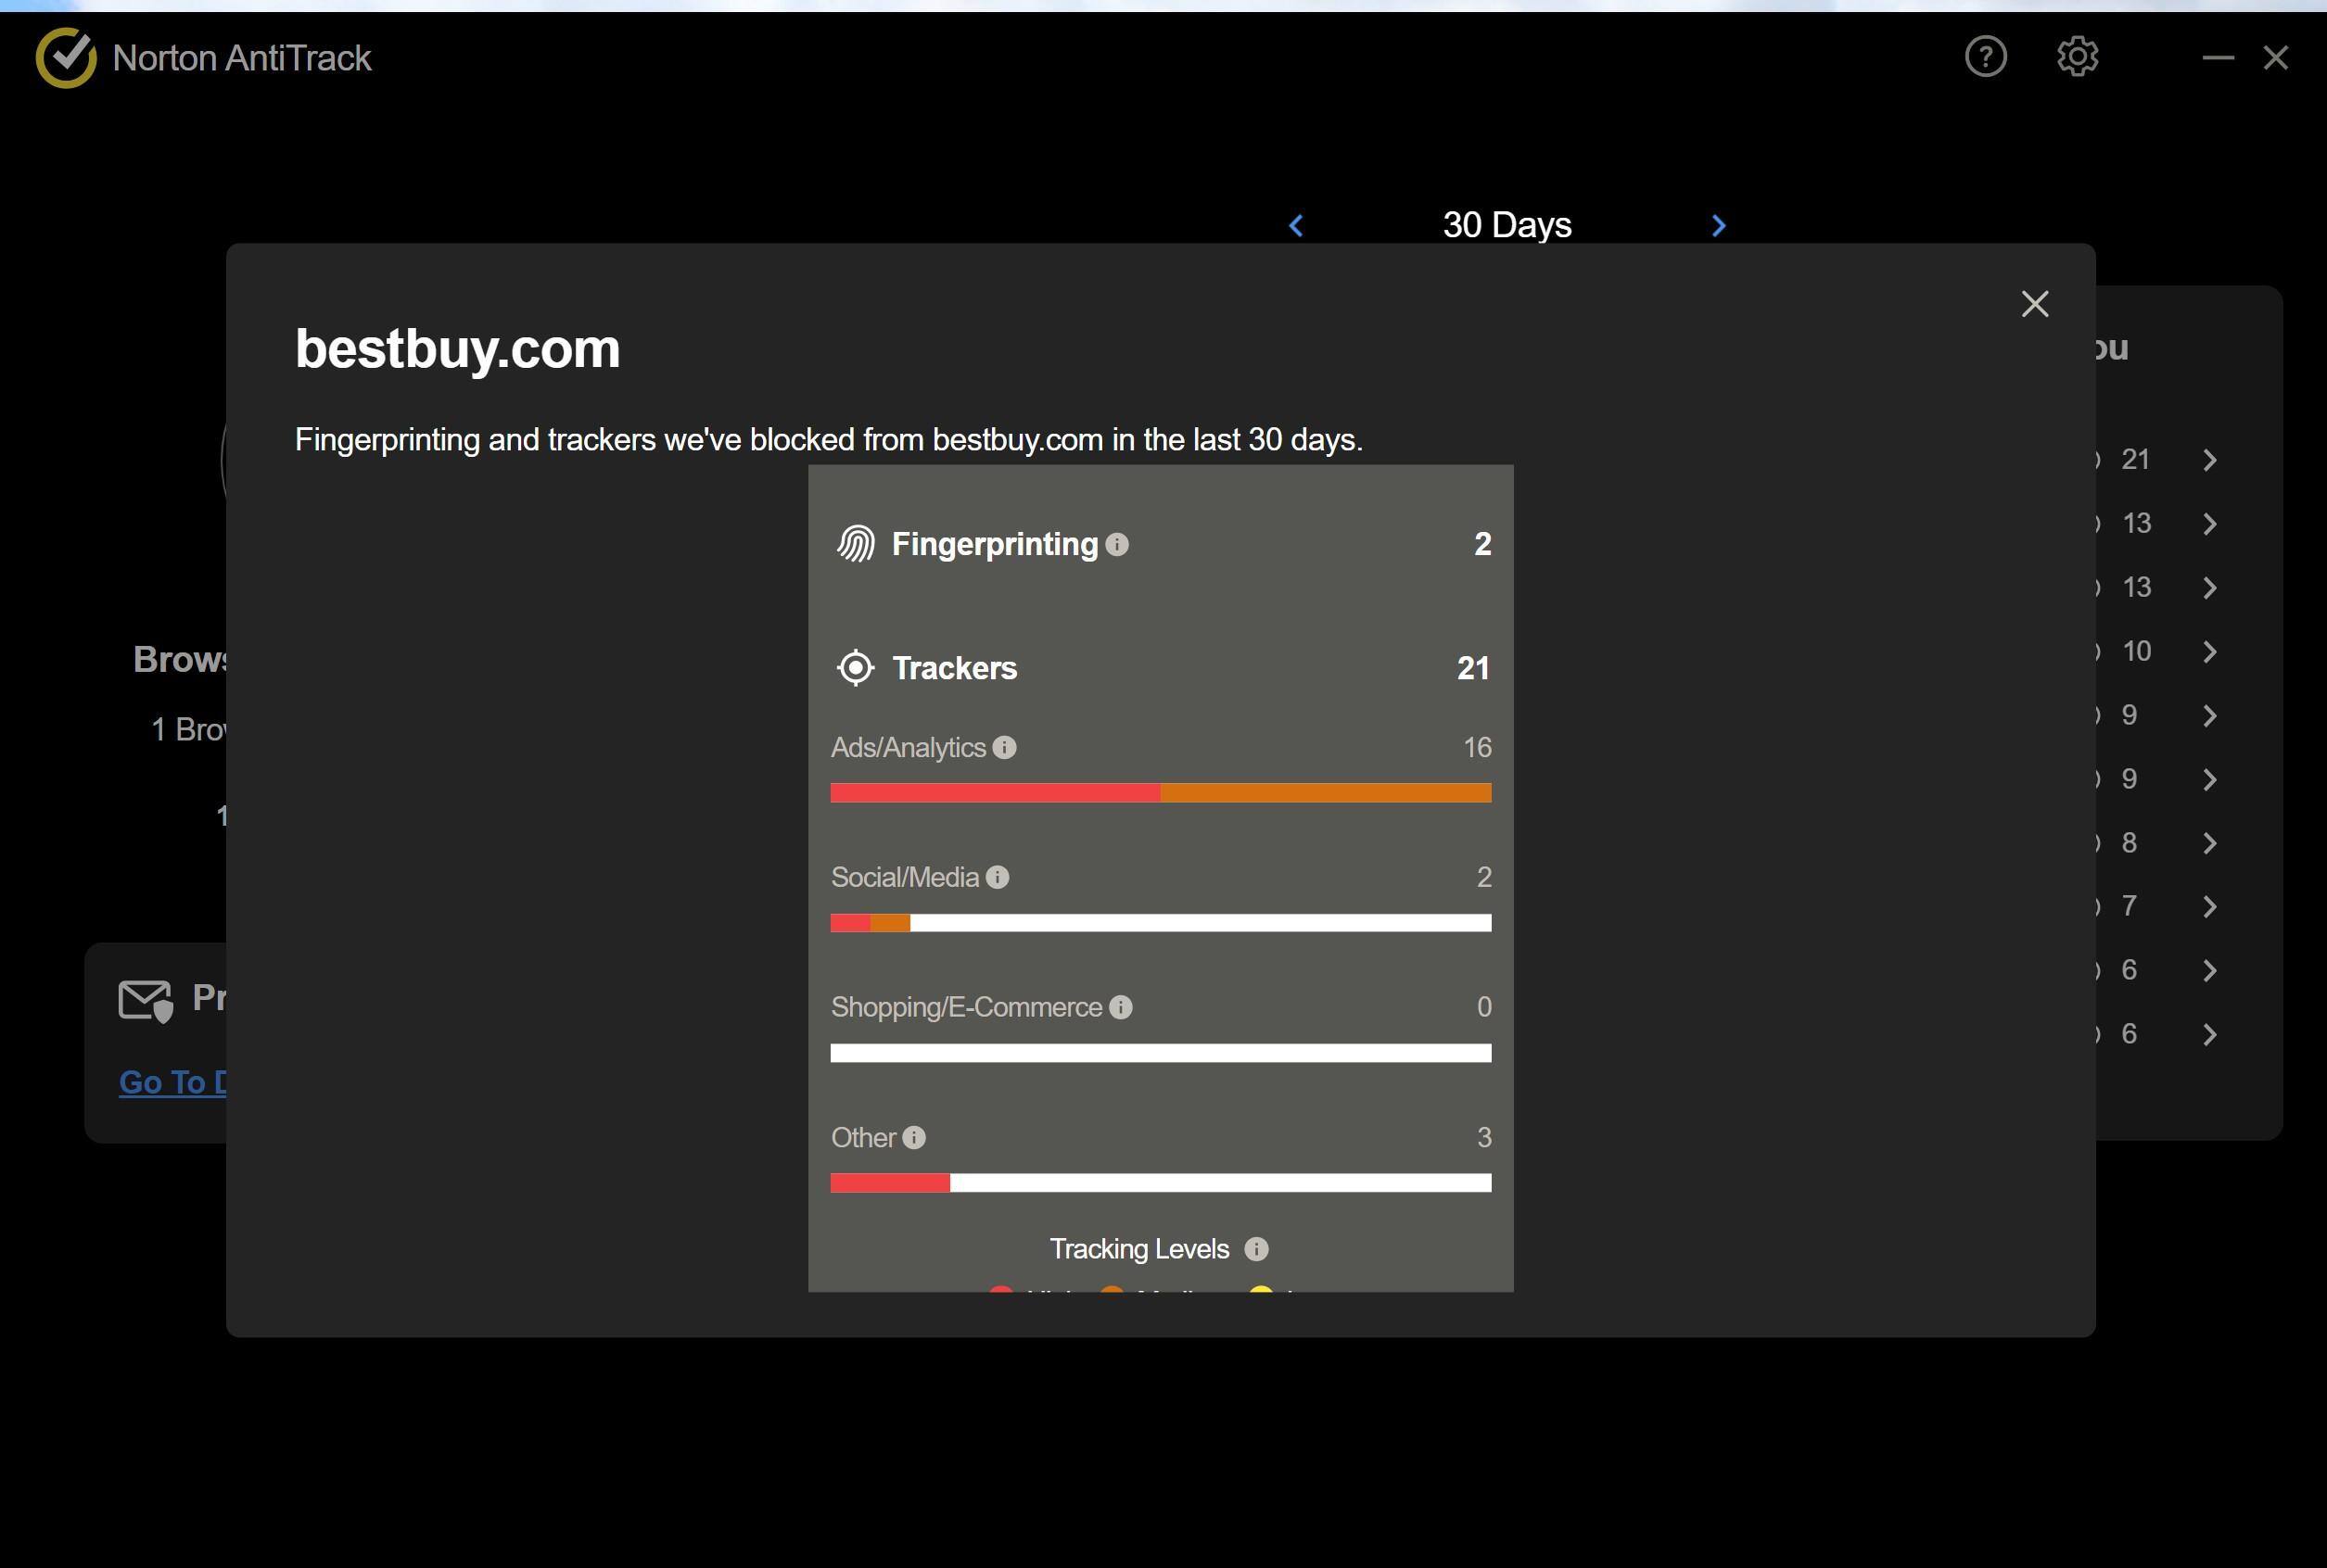Expand the site row showing 21
The image size is (2327, 1568).
click(x=2210, y=460)
